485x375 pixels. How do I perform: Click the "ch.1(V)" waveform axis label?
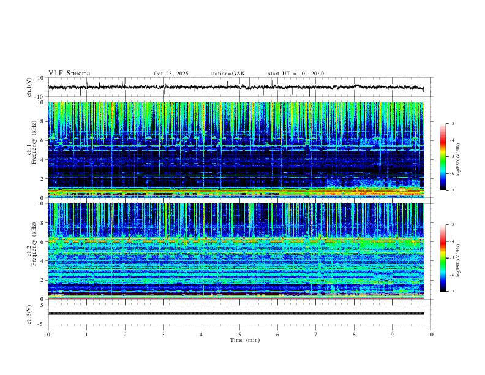pyautogui.click(x=29, y=87)
